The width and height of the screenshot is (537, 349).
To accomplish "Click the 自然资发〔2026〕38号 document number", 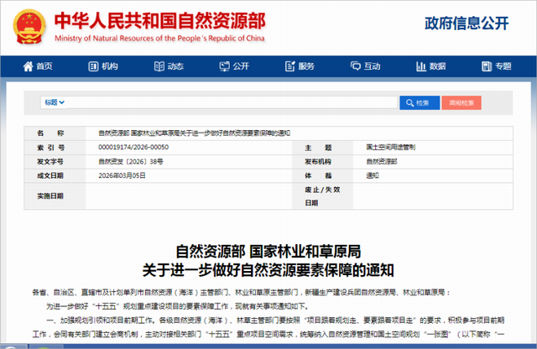I will (x=131, y=162).
